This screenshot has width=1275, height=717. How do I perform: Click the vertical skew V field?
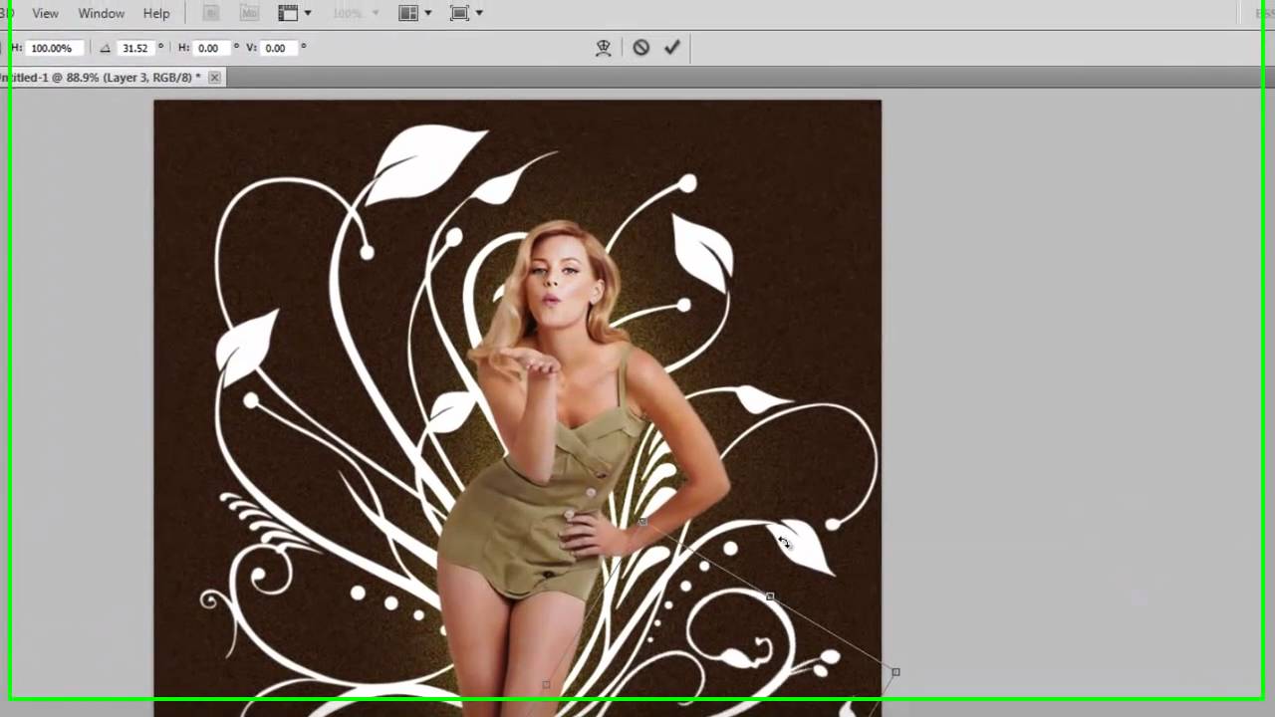[277, 48]
